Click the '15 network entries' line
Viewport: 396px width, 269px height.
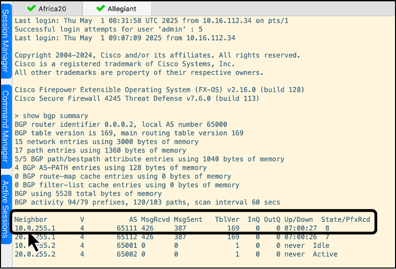click(107, 142)
